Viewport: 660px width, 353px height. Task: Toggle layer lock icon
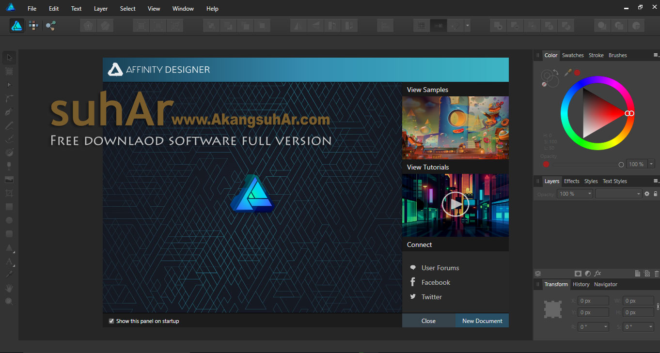coord(655,194)
